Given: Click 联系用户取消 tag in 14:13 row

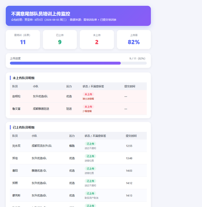Looking at the screenshot, I should click(x=92, y=198).
